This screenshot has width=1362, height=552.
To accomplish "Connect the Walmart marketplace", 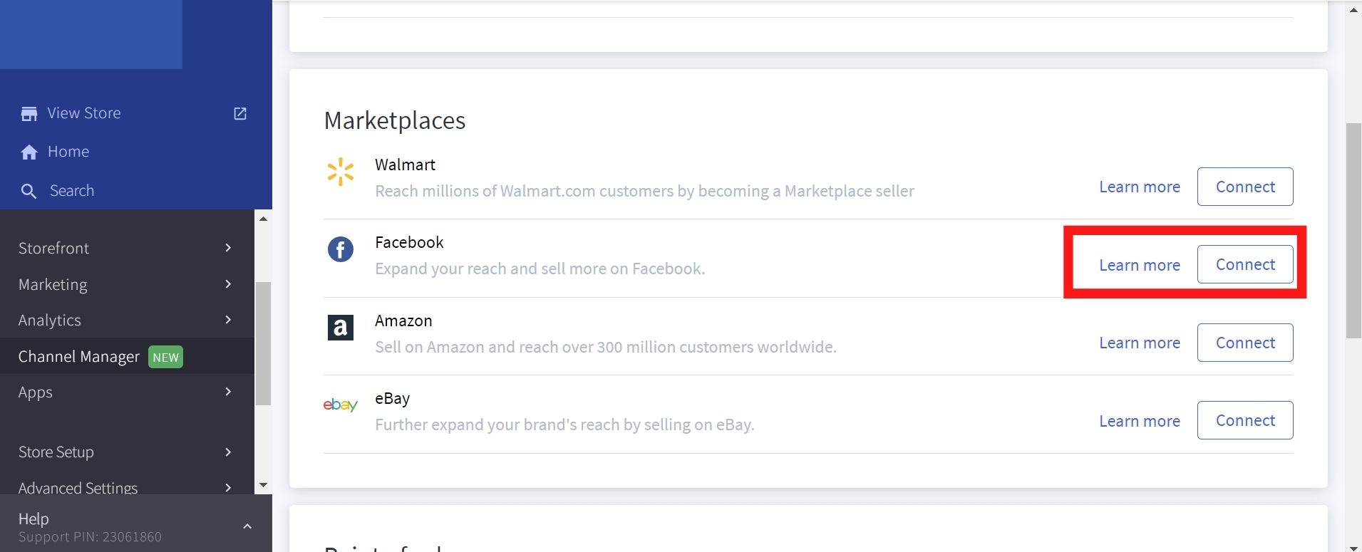I will [x=1244, y=187].
